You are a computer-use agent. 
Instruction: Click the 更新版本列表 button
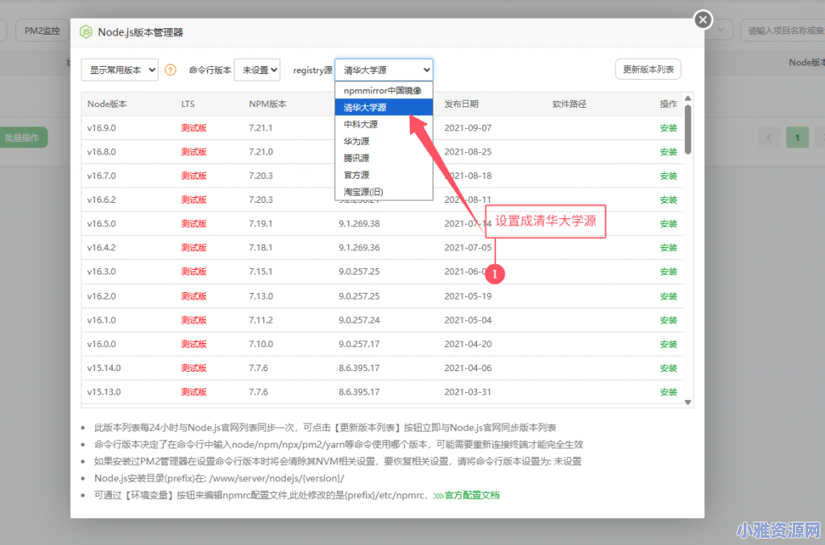point(648,69)
